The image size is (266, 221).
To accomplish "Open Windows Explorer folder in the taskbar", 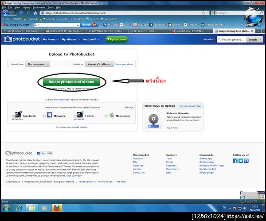I will (x=32, y=208).
